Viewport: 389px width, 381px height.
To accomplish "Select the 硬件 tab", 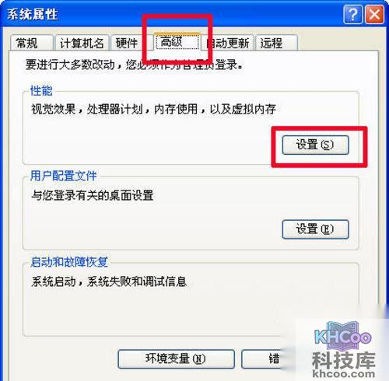I will pos(127,43).
